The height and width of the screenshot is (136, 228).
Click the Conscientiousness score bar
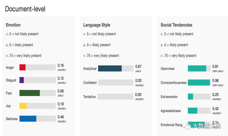[x=199, y=82]
